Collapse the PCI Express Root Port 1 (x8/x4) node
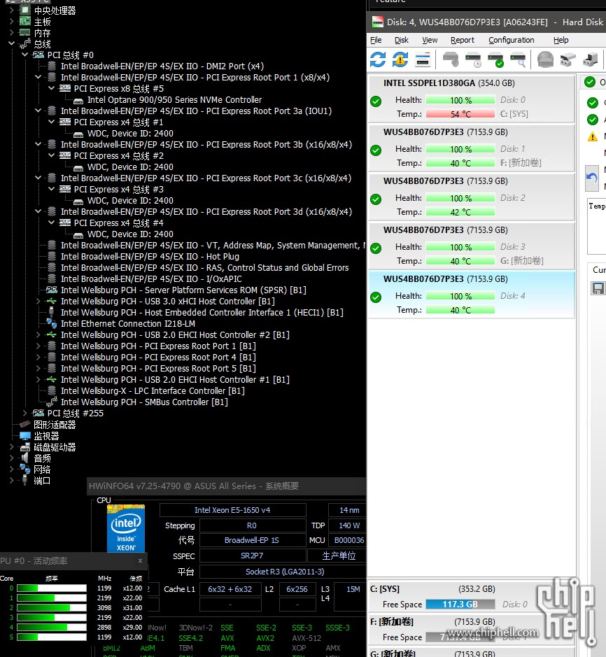Viewport: 606px width, 657px height. [x=38, y=77]
